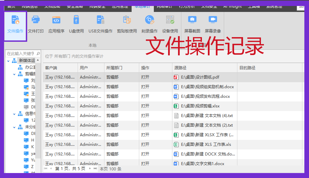This screenshot has width=309, height=178.
Task: Click the text-file icon beside 新建 文本文档 (4).txt
Action: (176, 116)
